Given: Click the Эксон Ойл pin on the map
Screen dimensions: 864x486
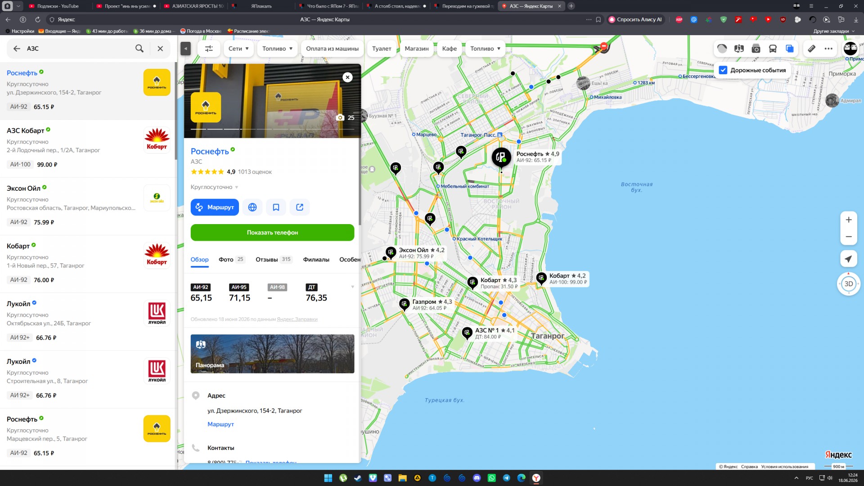Looking at the screenshot, I should [391, 252].
